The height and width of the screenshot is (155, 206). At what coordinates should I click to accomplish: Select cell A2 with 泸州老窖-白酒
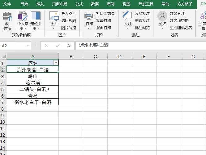click(33, 69)
